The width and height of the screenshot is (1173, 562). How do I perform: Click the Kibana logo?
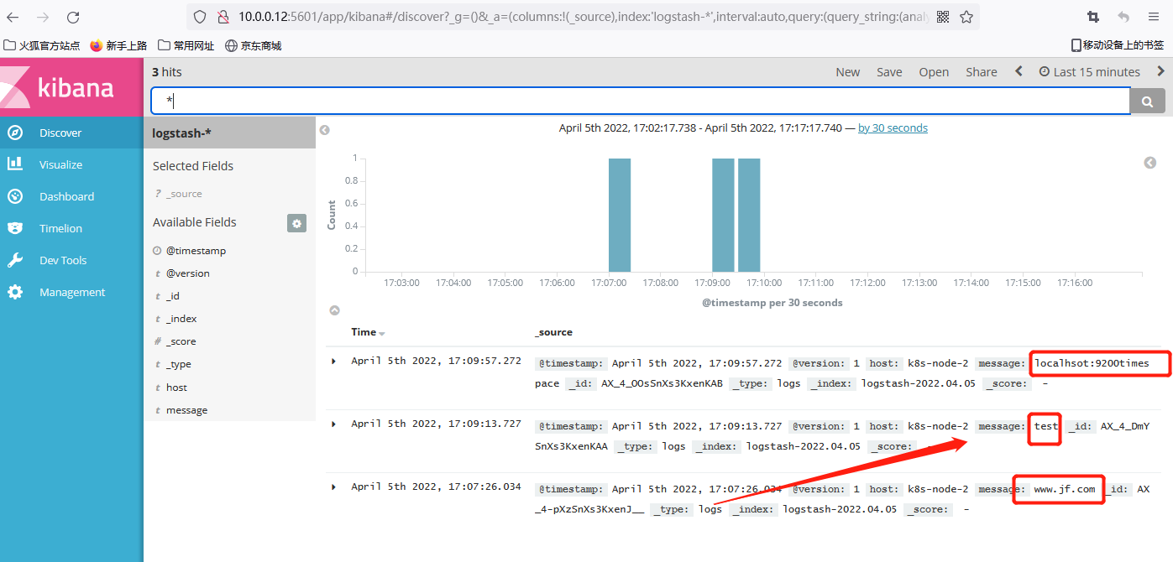(x=71, y=86)
